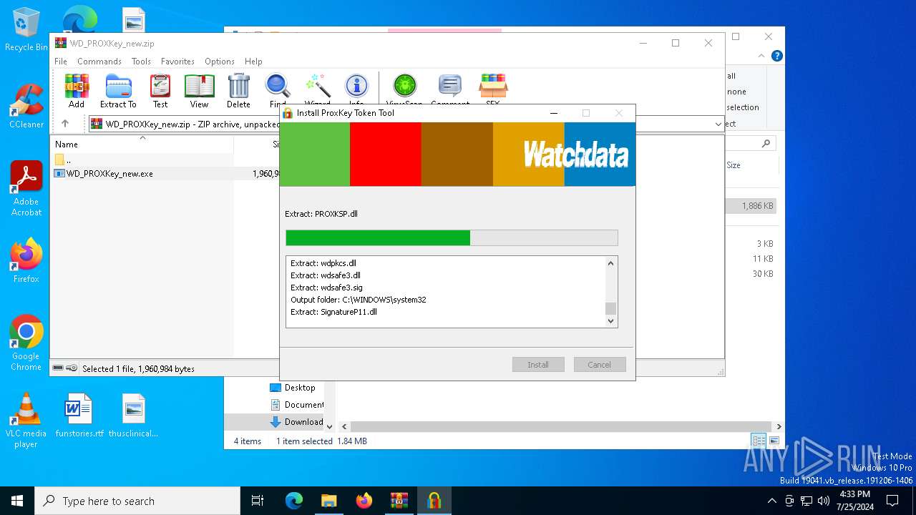
Task: Click the 'Extract: SignatureP11.dll' log line
Action: 333,312
